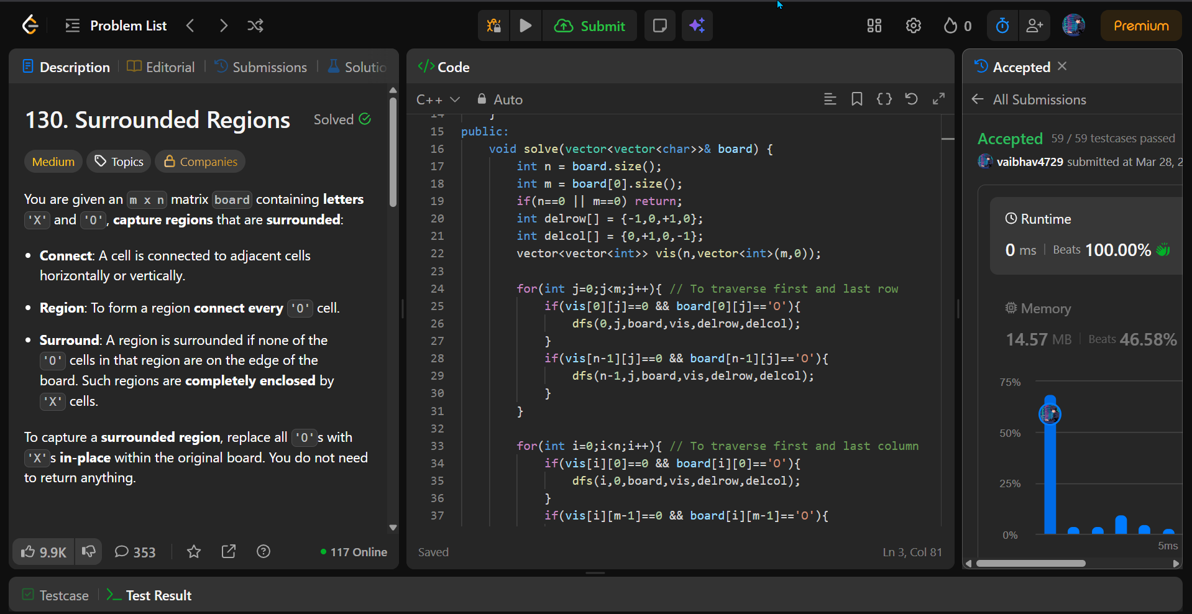Open the Submissions tab
The image size is (1192, 614).
click(x=261, y=67)
